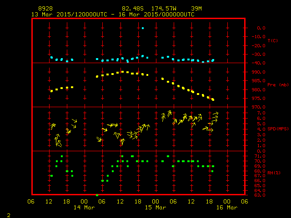Select the 16 Mar date marker
The height and width of the screenshot is (218, 291).
226,208
